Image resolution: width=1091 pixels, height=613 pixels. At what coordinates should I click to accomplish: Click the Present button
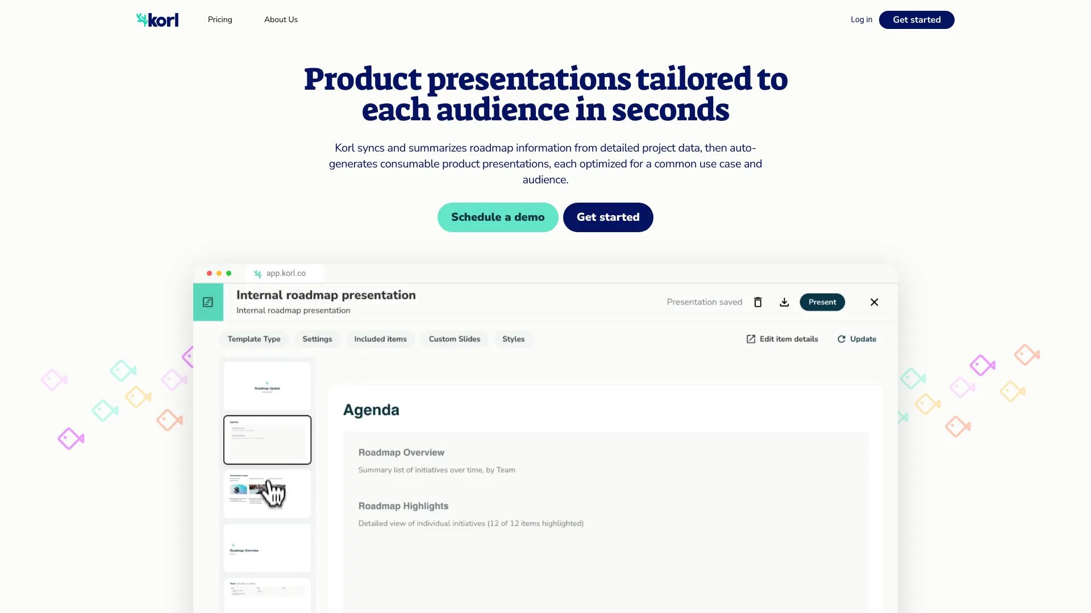tap(822, 302)
